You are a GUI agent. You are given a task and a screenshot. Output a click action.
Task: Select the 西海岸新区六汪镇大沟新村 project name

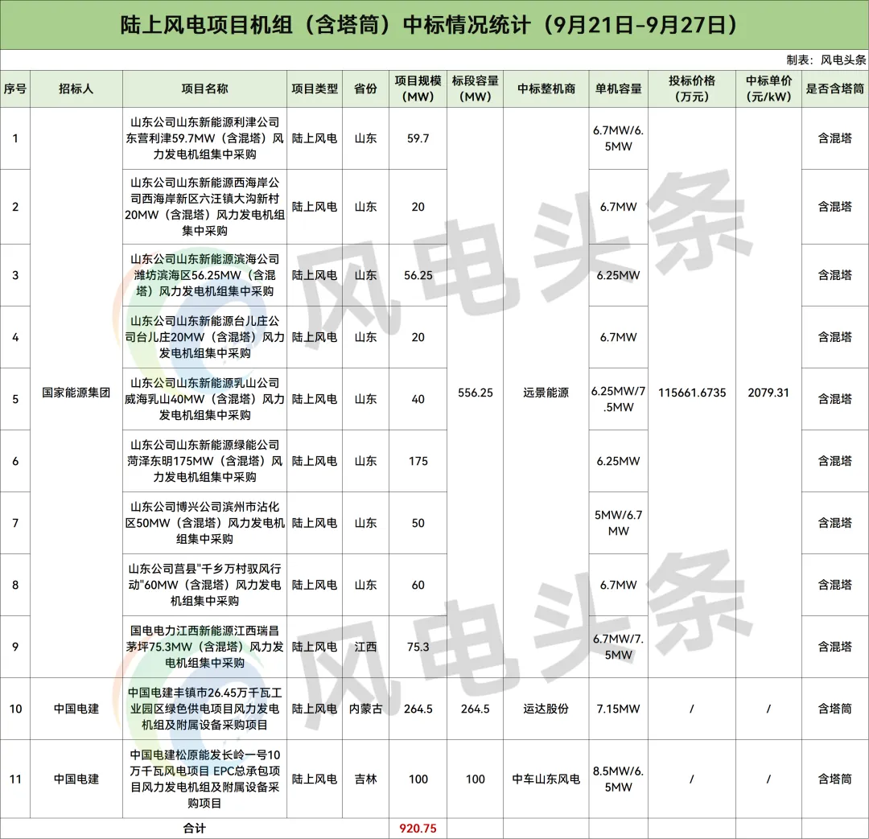[204, 207]
